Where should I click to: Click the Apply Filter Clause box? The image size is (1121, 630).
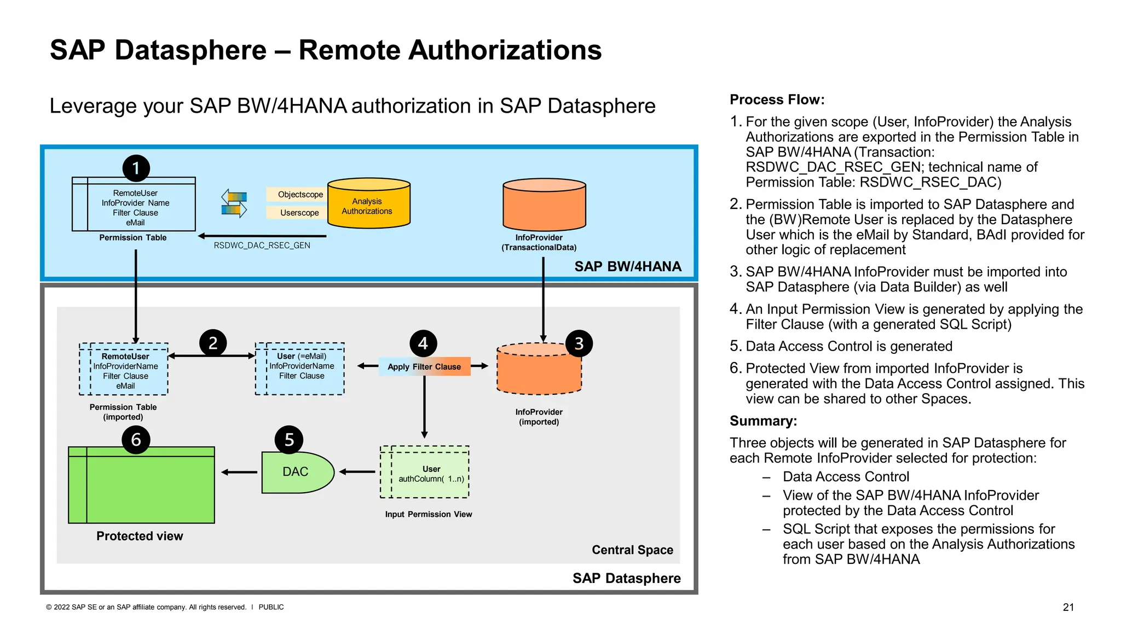pyautogui.click(x=424, y=366)
